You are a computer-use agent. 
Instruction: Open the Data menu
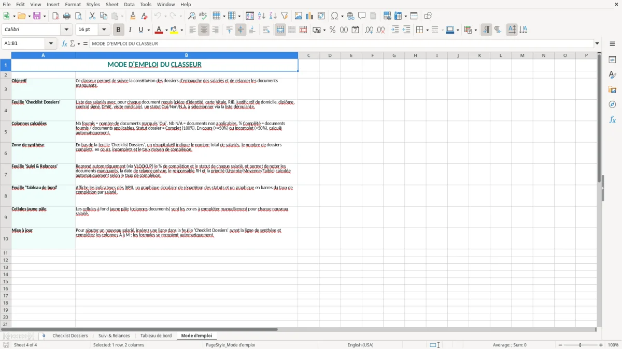click(x=129, y=4)
